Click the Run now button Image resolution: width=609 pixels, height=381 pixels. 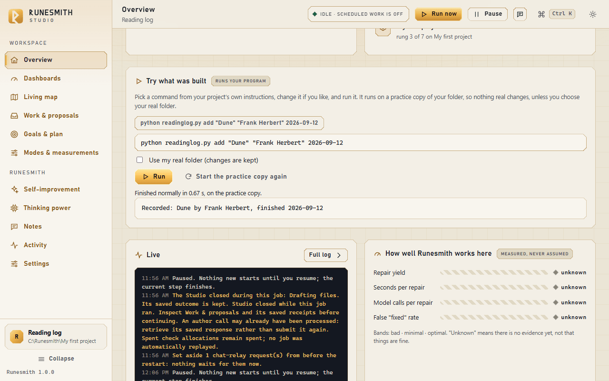click(x=438, y=14)
